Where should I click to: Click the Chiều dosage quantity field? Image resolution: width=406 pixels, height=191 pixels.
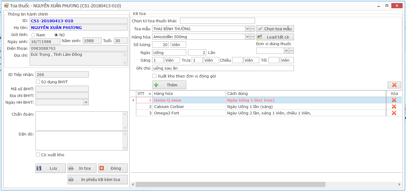237,60
